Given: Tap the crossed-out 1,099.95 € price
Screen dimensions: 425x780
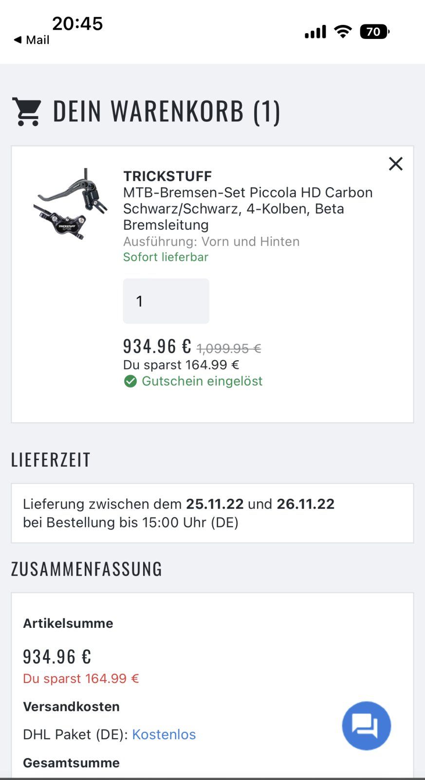Looking at the screenshot, I should [x=229, y=349].
